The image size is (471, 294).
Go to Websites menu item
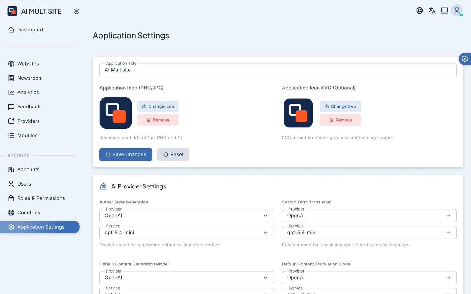pyautogui.click(x=40, y=64)
